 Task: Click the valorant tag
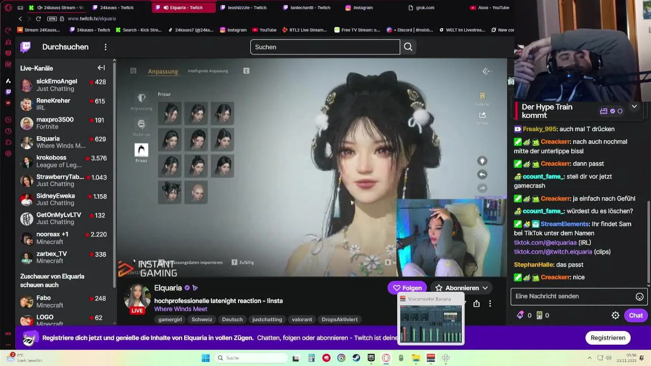pos(302,319)
